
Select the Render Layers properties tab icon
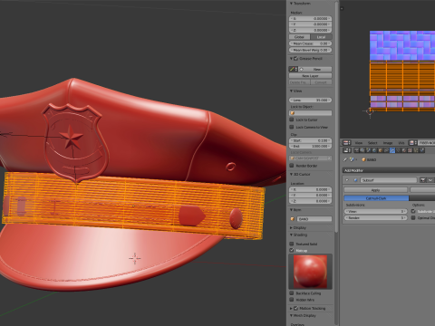pos(362,150)
